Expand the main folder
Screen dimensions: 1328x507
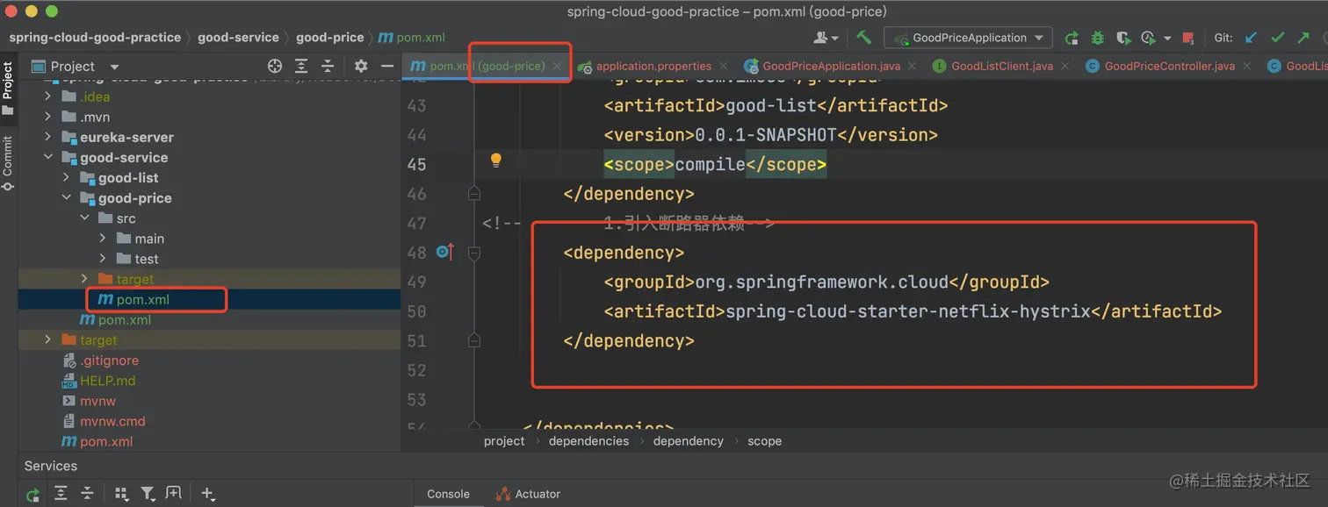(x=103, y=239)
